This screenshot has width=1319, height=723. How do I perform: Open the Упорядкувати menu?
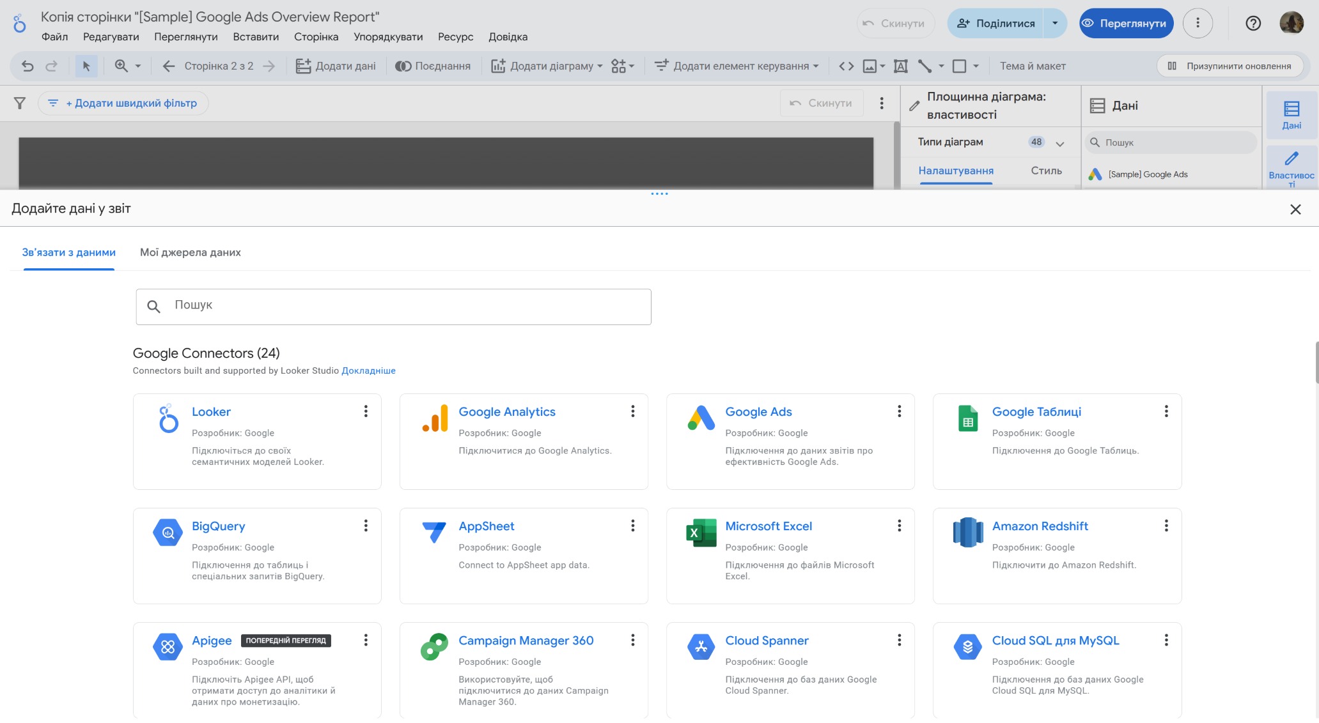coord(388,37)
